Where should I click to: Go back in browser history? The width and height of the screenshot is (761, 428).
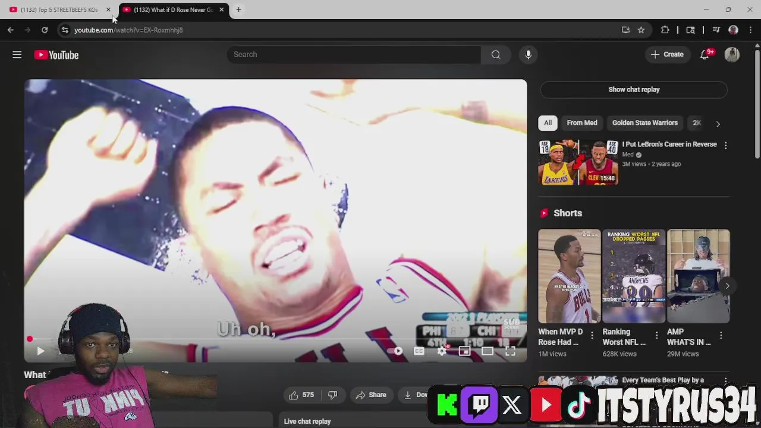[x=11, y=30]
